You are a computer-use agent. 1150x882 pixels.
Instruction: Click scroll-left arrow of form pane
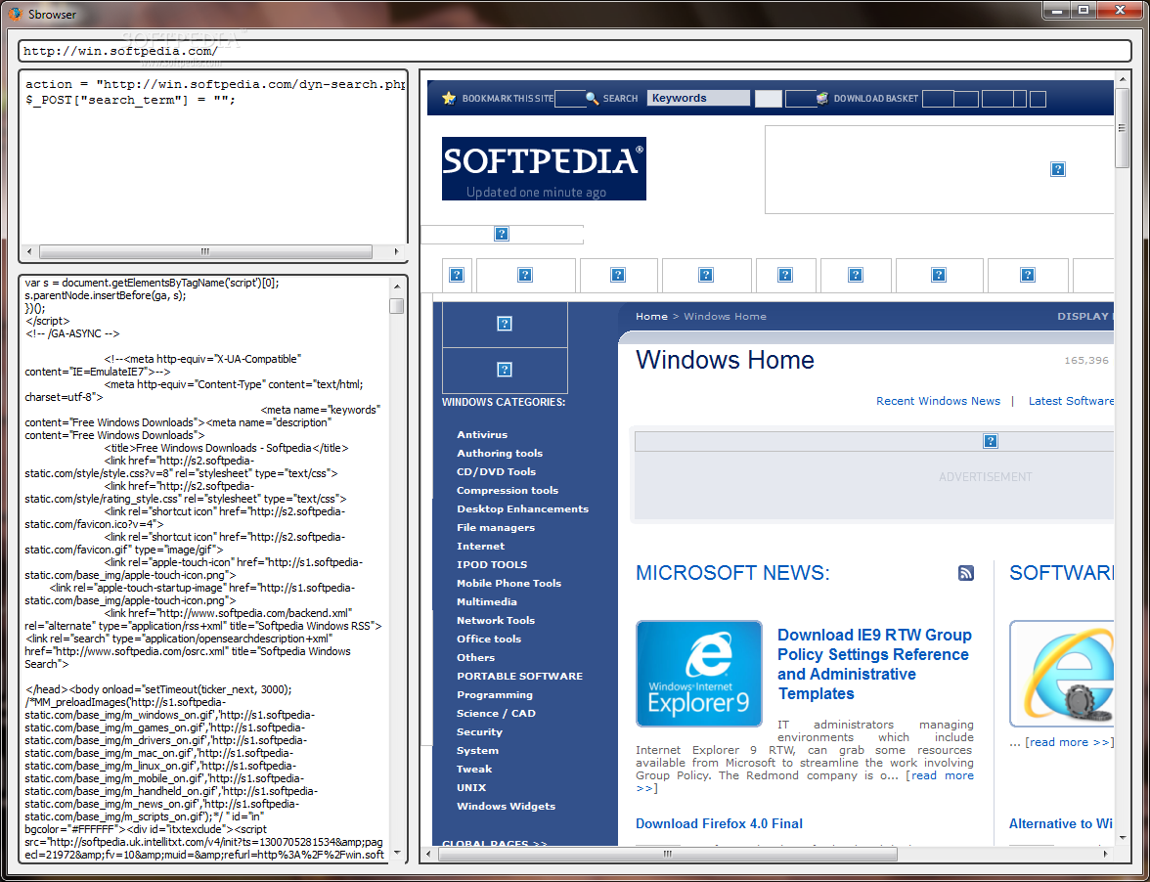[29, 251]
